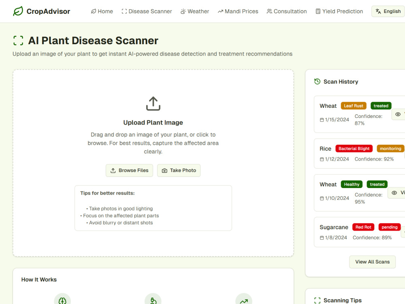View the Wheat Leaf Rust scan (eye icon)
405x304 pixels.
(x=398, y=114)
